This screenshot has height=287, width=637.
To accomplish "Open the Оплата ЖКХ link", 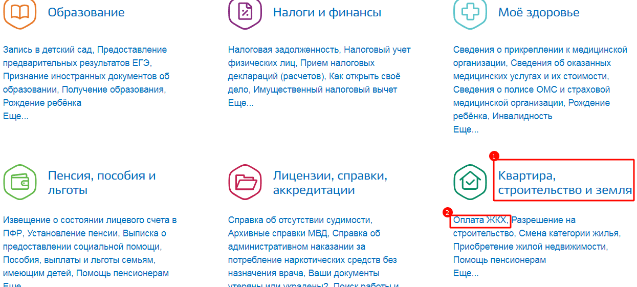I will point(480,220).
